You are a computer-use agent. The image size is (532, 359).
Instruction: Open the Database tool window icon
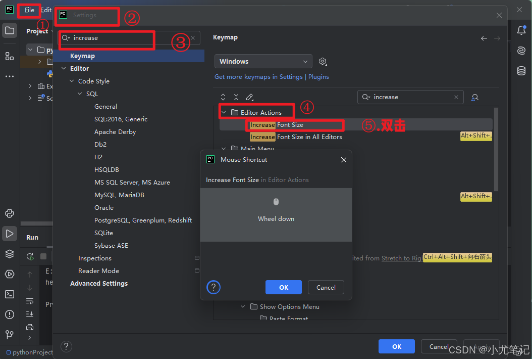(x=521, y=71)
